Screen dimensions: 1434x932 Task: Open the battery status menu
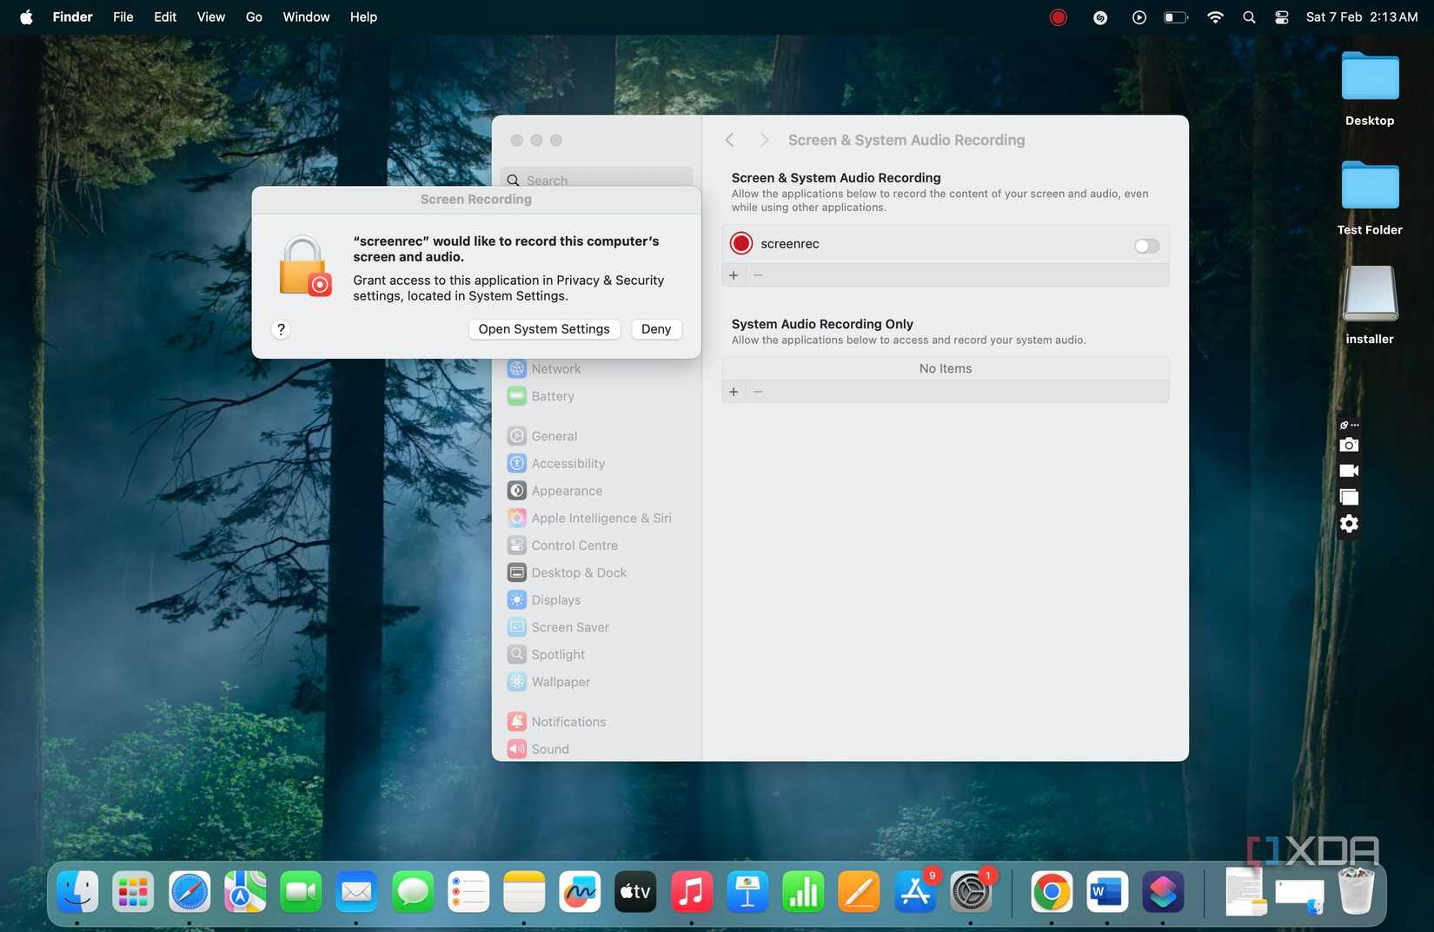coord(1175,17)
